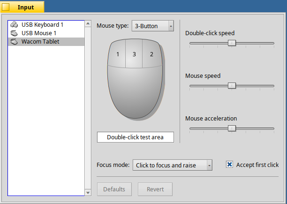Click the Input window title tab
This screenshot has height=204, width=287.
[22, 7]
